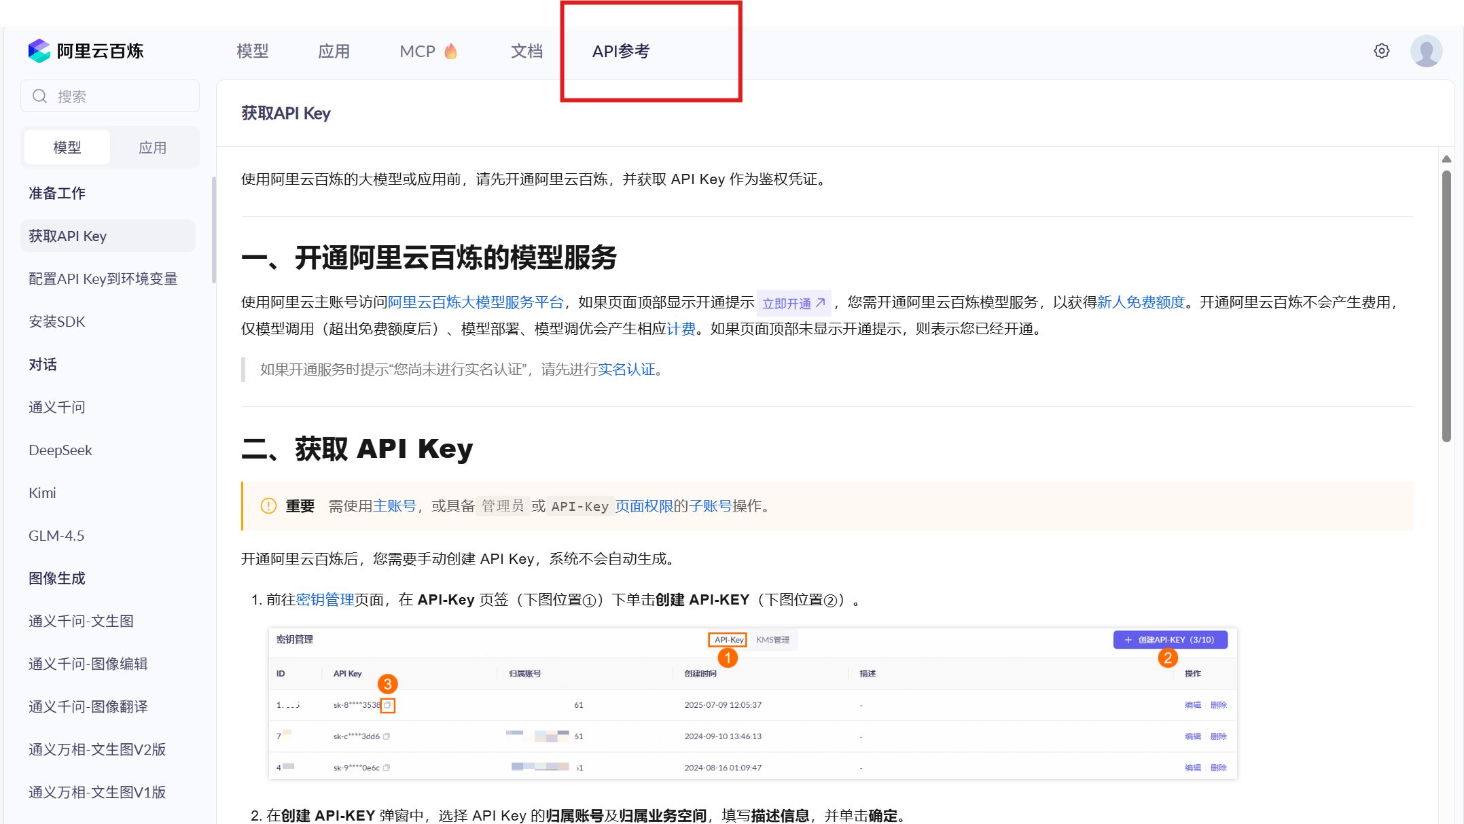Viewport: 1464px width, 824px height.
Task: Open 通义千问 sidebar item
Action: click(x=57, y=407)
